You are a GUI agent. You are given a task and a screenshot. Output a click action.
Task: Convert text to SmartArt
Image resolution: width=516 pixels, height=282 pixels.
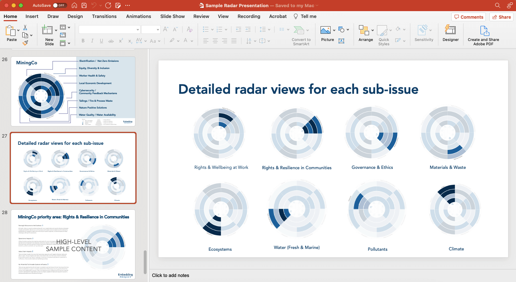point(301,34)
